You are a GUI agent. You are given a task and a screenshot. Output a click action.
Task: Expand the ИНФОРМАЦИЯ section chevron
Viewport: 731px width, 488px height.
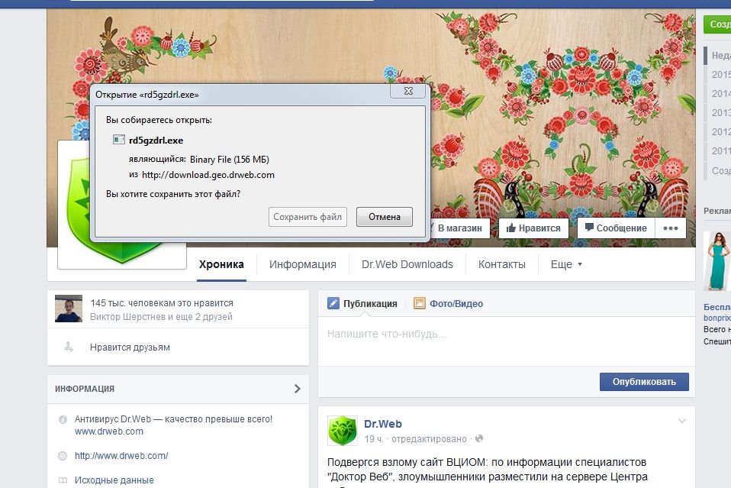point(298,389)
